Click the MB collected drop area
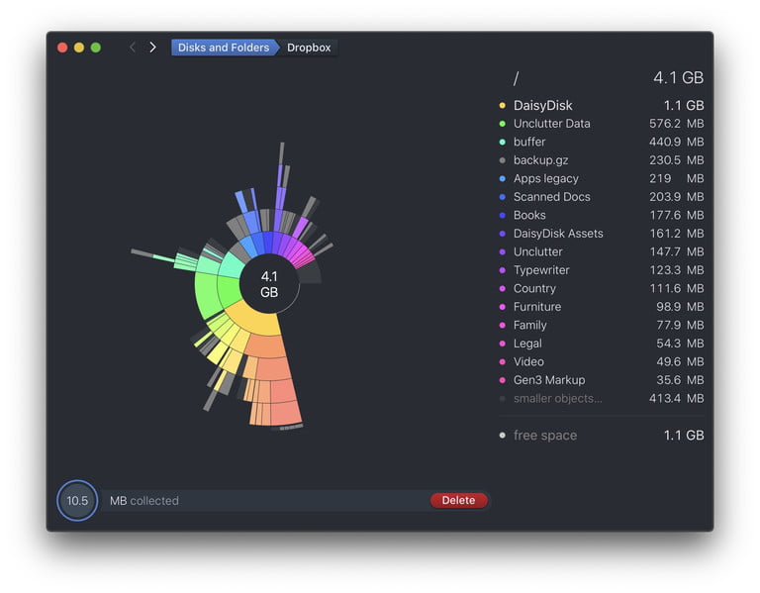The height and width of the screenshot is (593, 760). point(267,501)
